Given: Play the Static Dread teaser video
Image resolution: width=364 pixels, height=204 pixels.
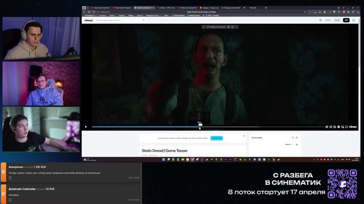Looking at the screenshot, I should [x=86, y=127].
